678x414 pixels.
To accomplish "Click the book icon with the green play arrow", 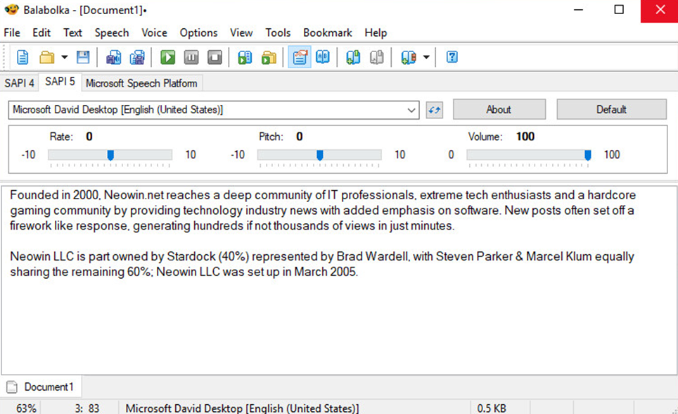I will click(x=245, y=57).
